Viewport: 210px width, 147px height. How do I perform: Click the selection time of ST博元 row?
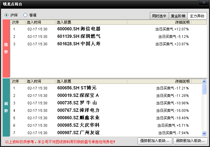(37, 88)
